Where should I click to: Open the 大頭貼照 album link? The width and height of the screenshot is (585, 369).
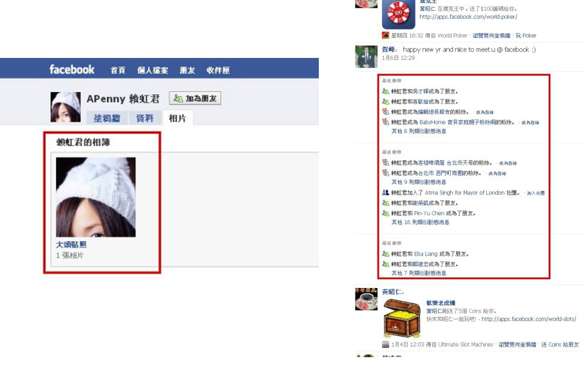pyautogui.click(x=71, y=245)
